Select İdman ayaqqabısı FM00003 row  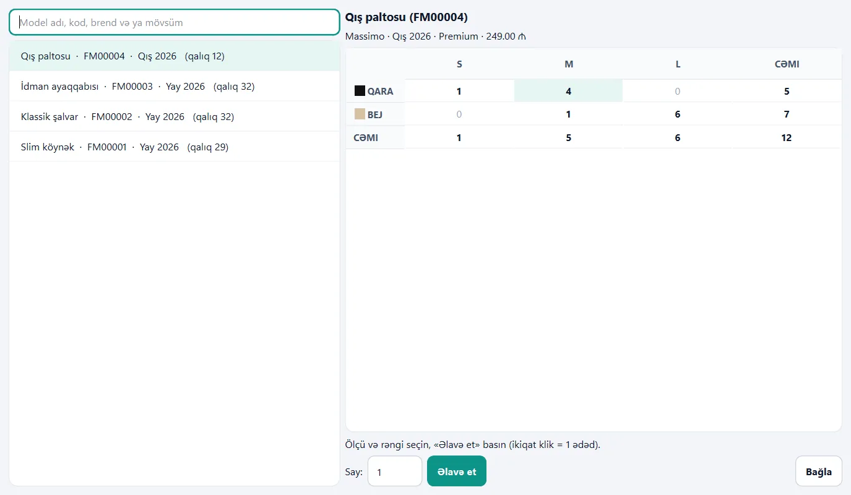175,87
